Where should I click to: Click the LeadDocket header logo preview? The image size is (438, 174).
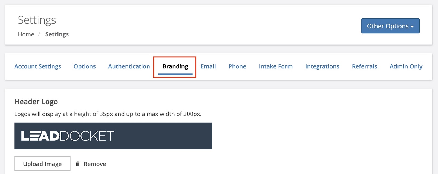[113, 136]
